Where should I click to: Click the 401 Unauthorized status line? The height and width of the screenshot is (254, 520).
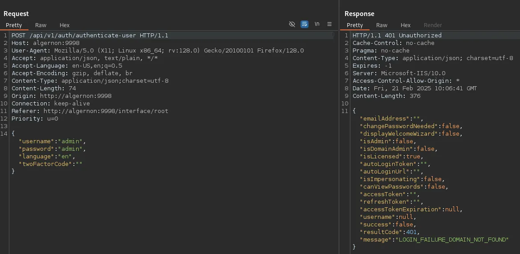(397, 36)
